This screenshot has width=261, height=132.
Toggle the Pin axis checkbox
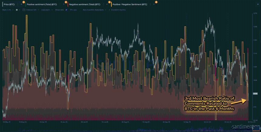tap(73, 10)
